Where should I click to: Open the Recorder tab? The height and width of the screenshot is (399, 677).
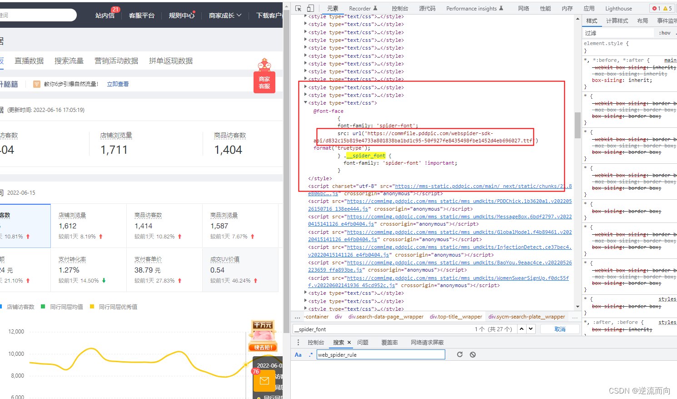(x=363, y=8)
